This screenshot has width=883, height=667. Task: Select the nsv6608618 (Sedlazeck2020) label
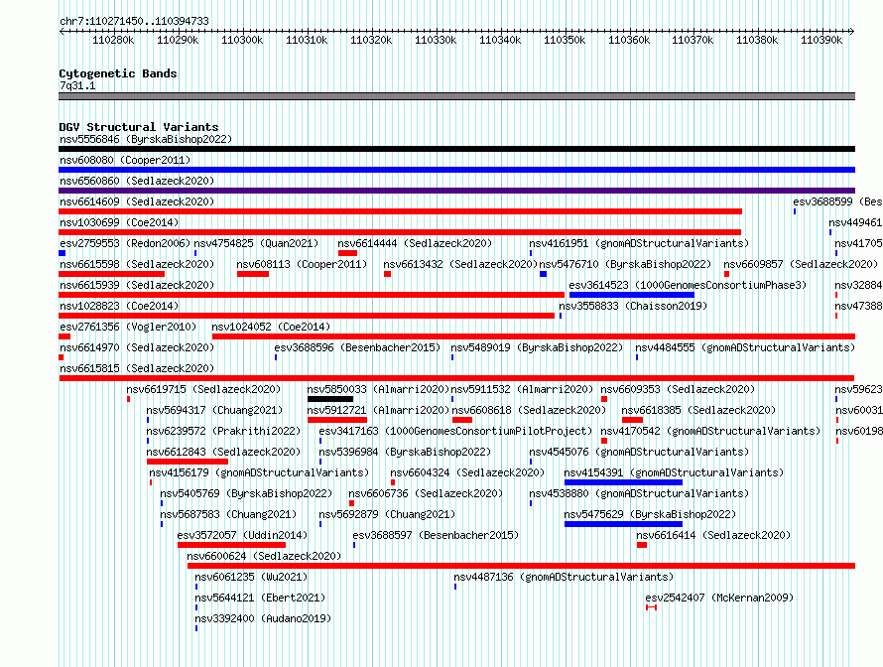point(529,410)
